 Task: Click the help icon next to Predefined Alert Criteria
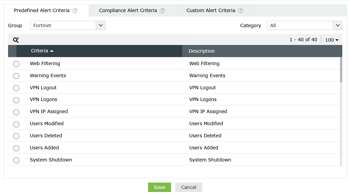coord(76,10)
